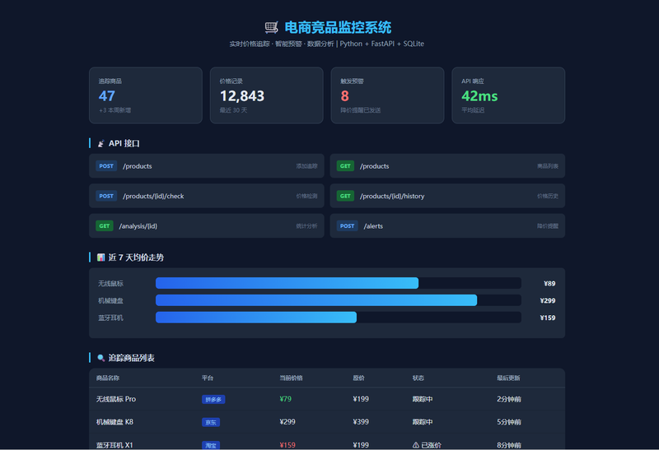Open the 触发预警 stat card showing 8
The width and height of the screenshot is (659, 450).
(387, 95)
